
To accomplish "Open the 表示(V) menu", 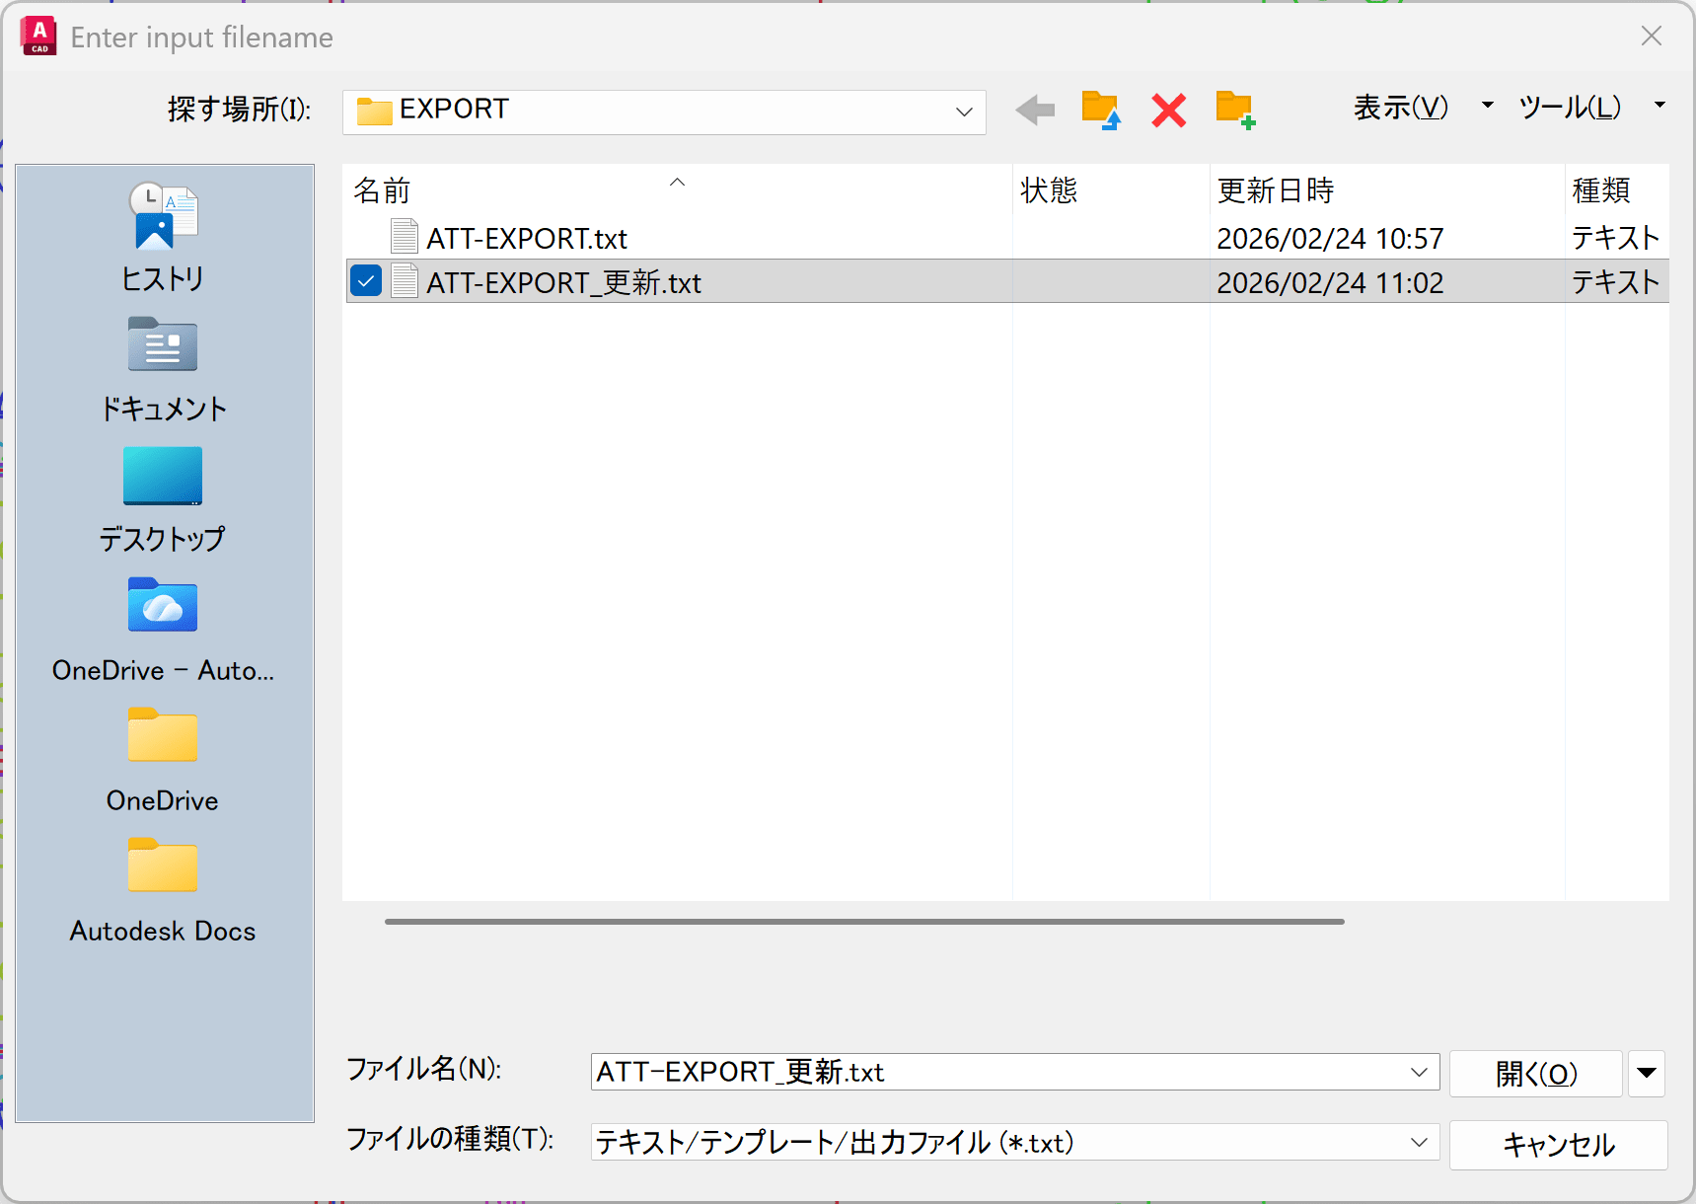I will [x=1400, y=107].
